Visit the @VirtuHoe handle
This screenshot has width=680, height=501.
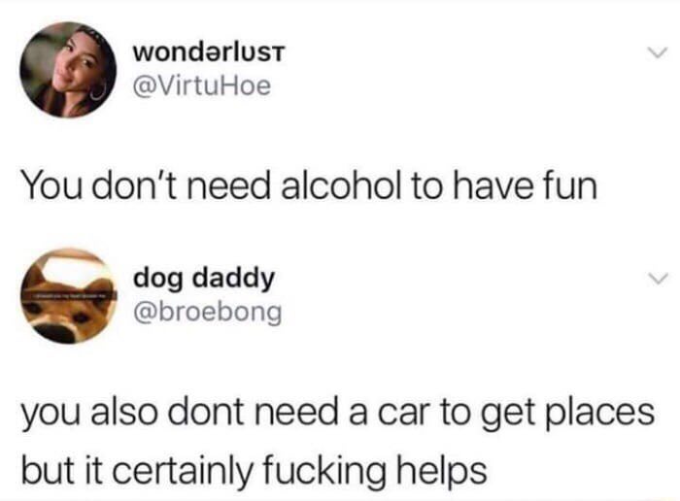coord(202,85)
